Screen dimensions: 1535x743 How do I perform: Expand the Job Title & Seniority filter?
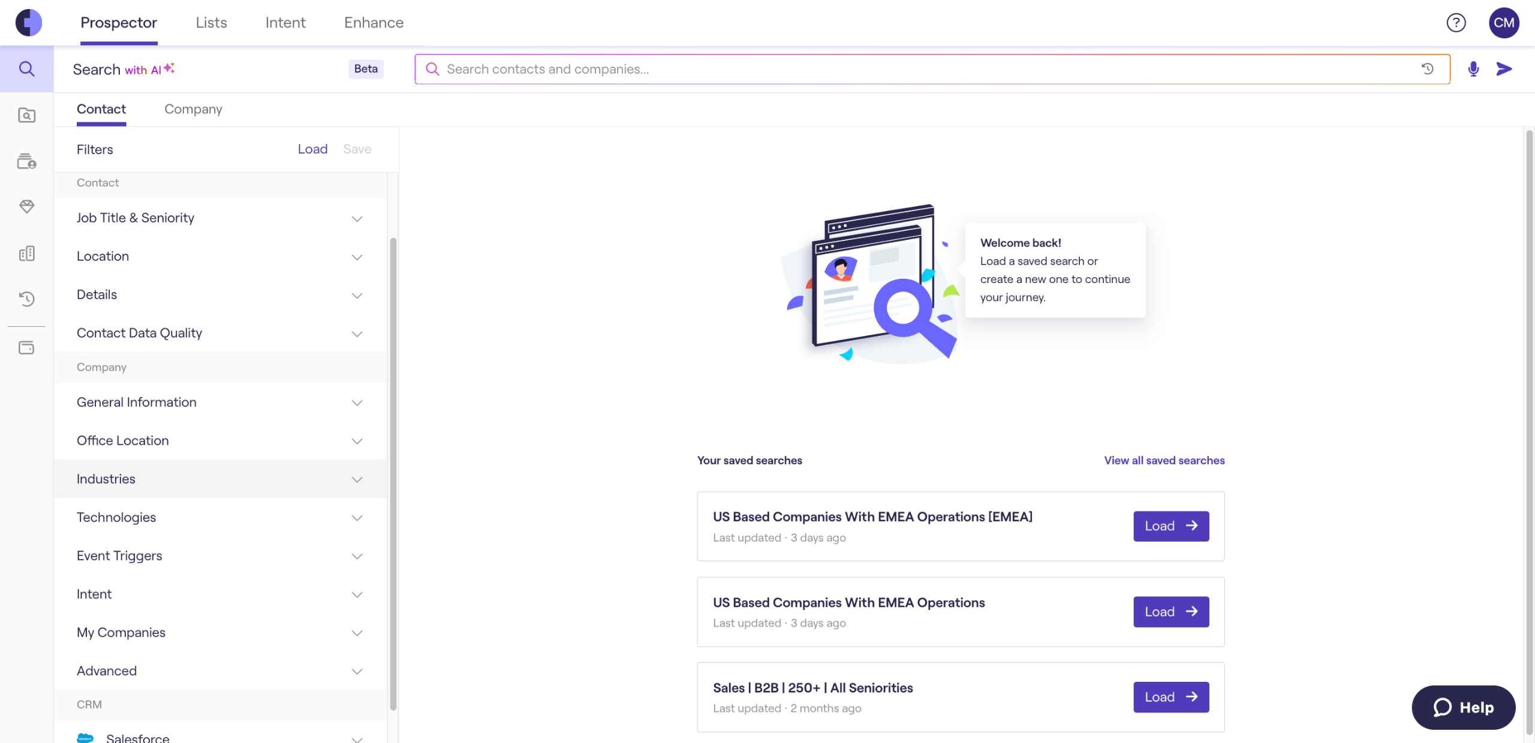tap(219, 218)
